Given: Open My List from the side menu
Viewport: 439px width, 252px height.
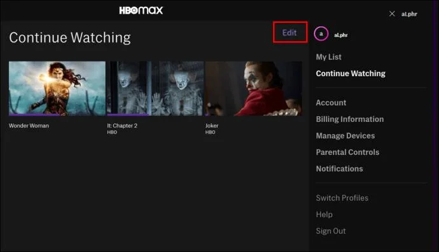Looking at the screenshot, I should [x=328, y=57].
